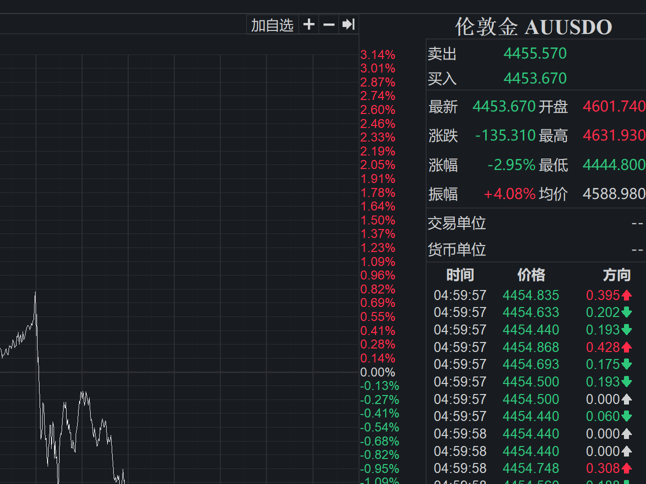
Task: Click the 价格 column header
Action: (531, 274)
